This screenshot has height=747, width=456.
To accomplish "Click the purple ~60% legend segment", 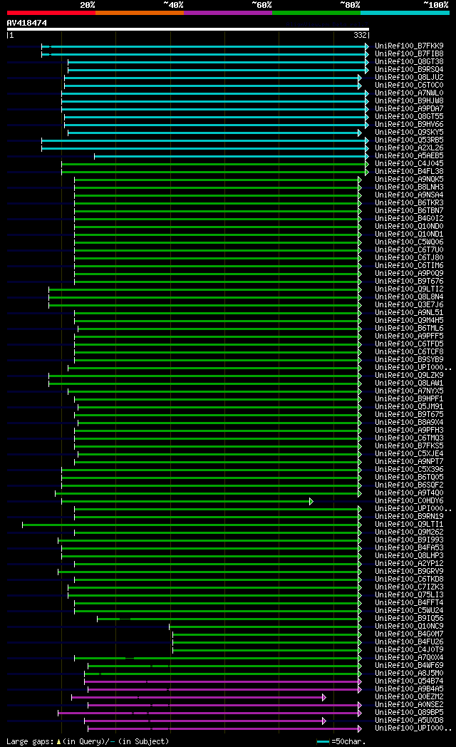I will 228,13.
